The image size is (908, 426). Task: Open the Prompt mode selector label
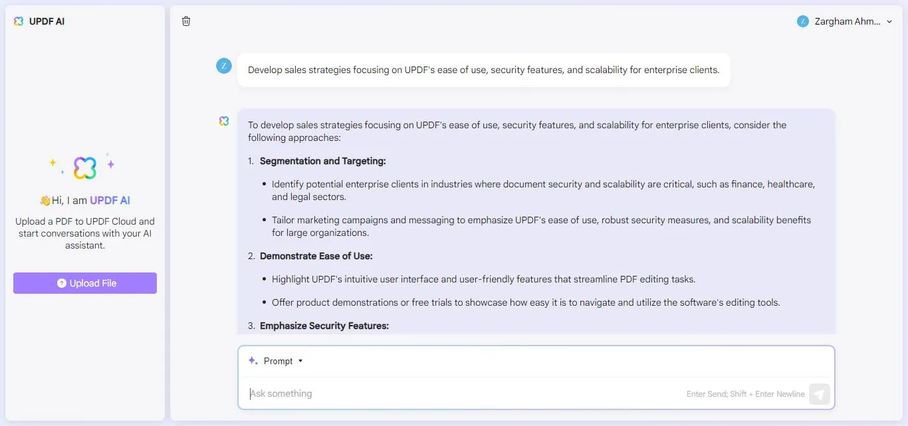[x=278, y=361]
